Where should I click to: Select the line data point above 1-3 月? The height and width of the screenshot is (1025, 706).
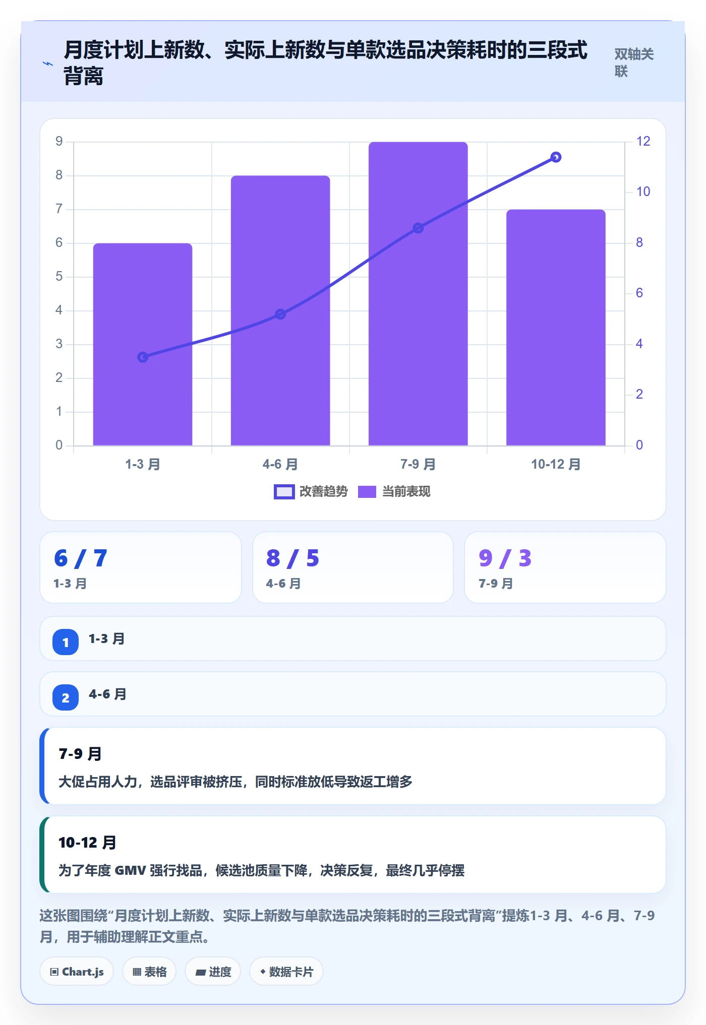143,357
